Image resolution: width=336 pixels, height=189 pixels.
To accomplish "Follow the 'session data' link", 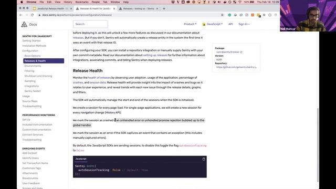I will 98,82.
